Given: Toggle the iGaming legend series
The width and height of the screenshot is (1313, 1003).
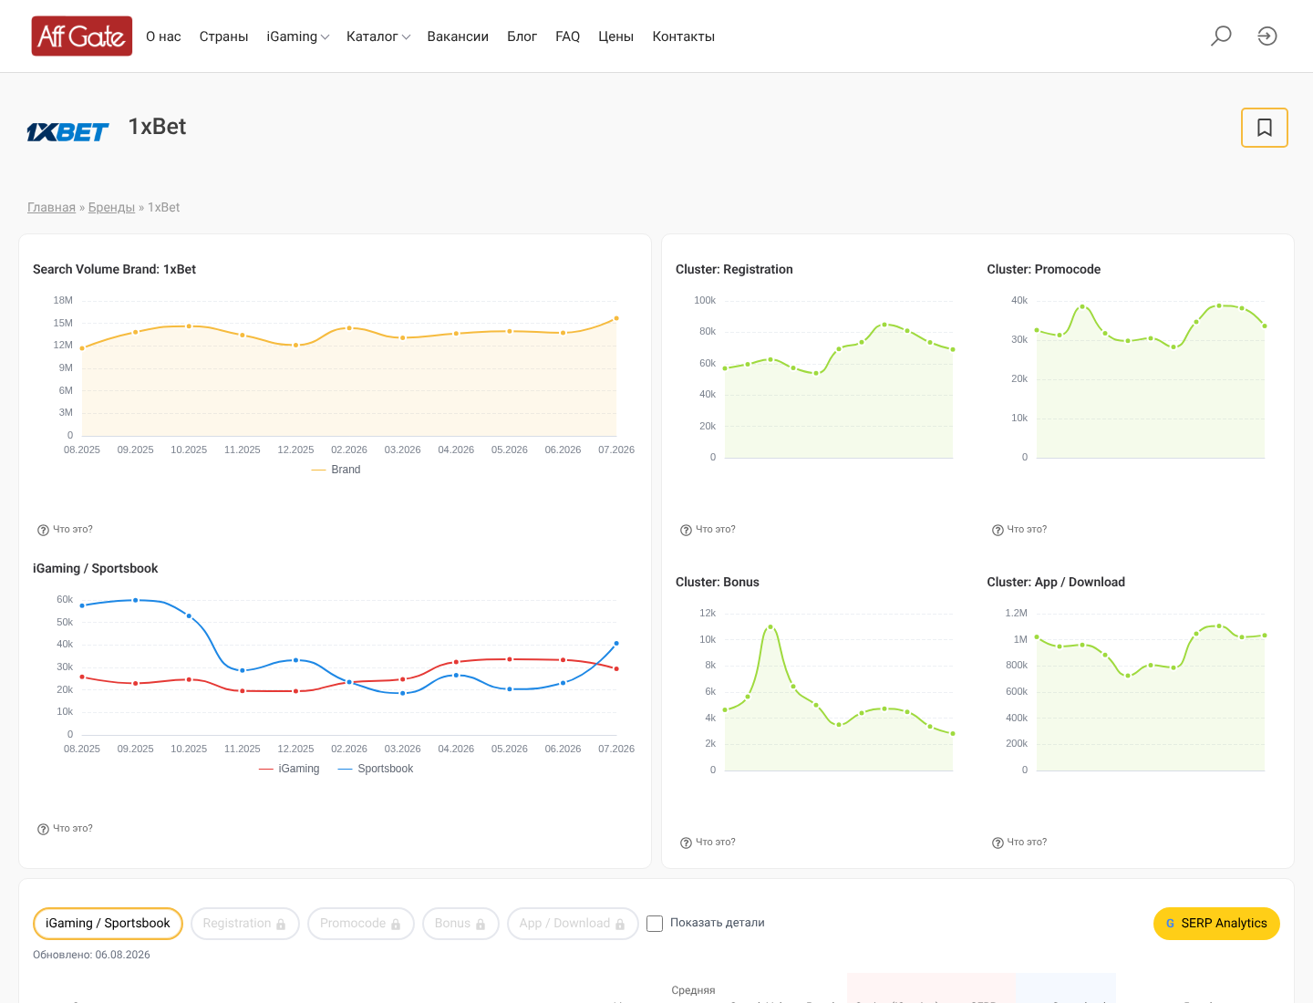Looking at the screenshot, I should (x=289, y=769).
